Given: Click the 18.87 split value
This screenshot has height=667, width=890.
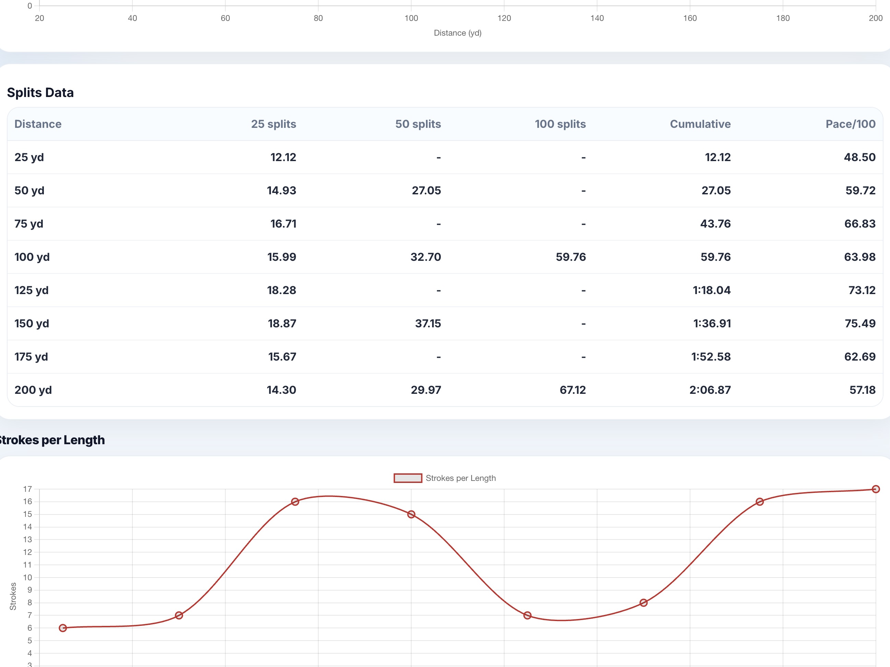Looking at the screenshot, I should 282,323.
